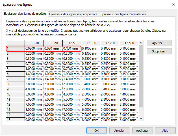Switch to Epaisseur des lignes en perspective tab
This screenshot has height=136, width=178.
tap(73, 14)
